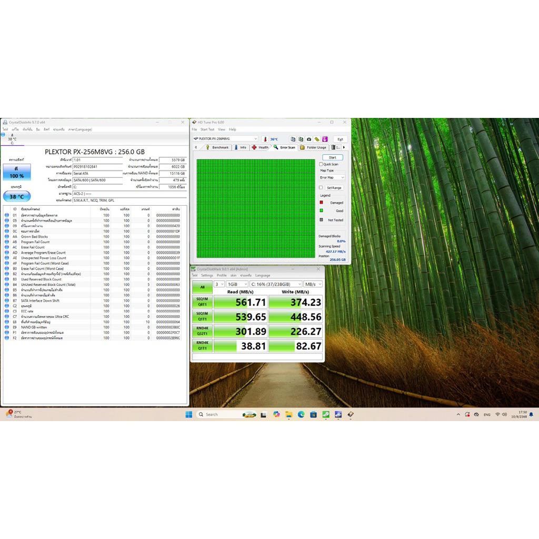539x539 pixels.
Task: Open the MB/s unit dropdown
Action: point(313,284)
